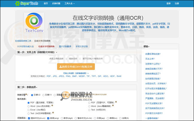Click WEBP in supported file formats list
This screenshot has width=194, height=121.
(x=82, y=76)
